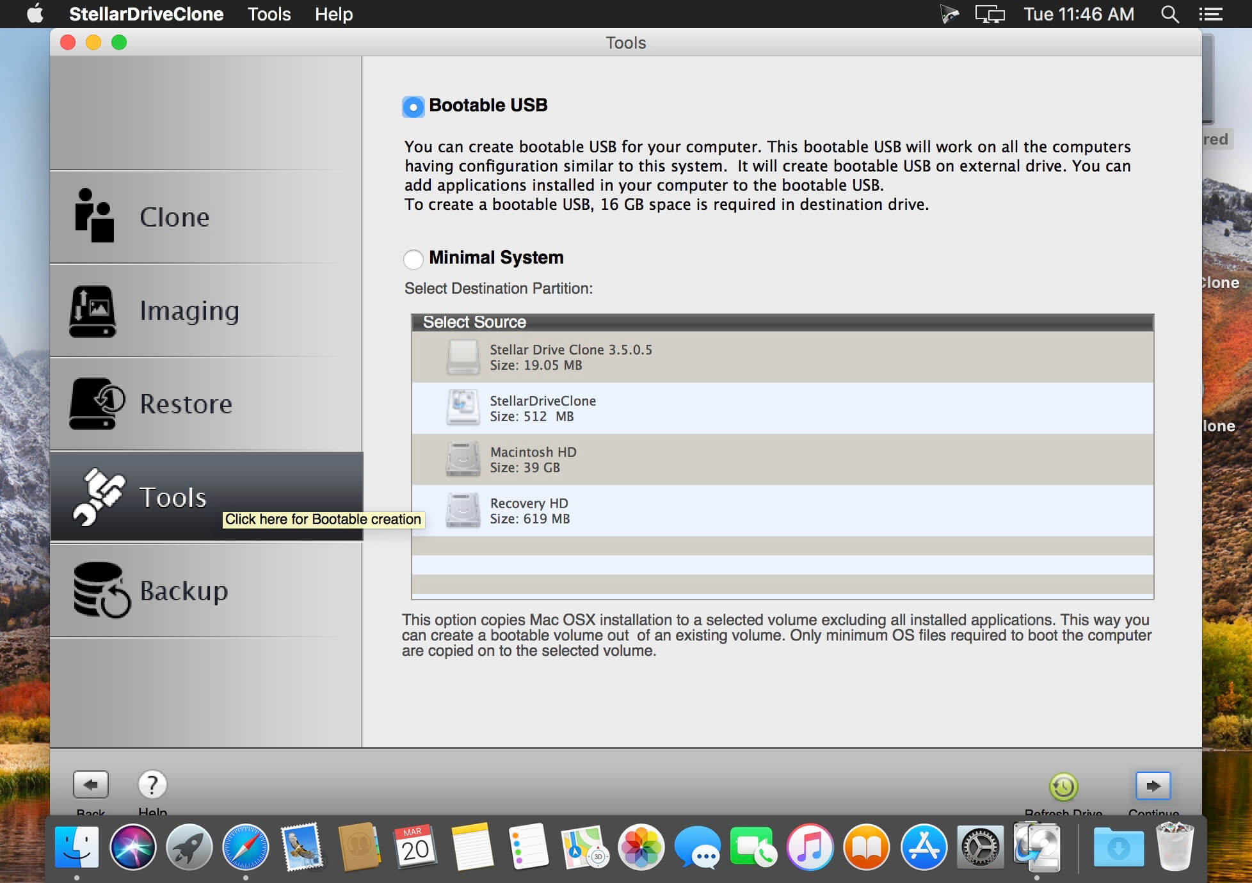Open the Backup database icon

[100, 590]
